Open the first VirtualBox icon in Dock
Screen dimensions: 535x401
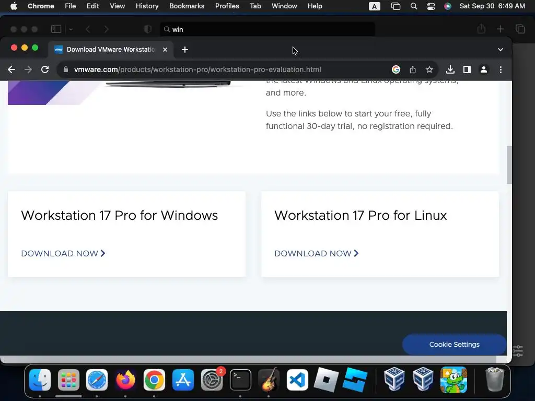click(394, 379)
